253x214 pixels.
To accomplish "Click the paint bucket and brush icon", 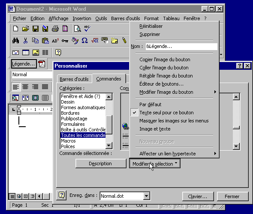I will 75,40.
